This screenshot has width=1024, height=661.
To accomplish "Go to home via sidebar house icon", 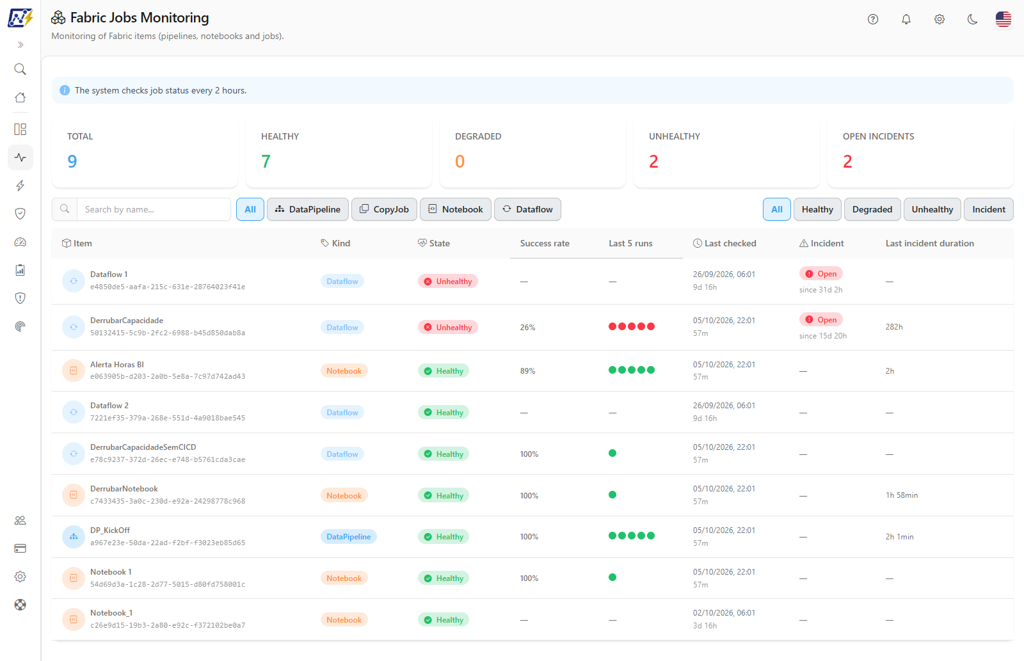I will click(x=20, y=97).
